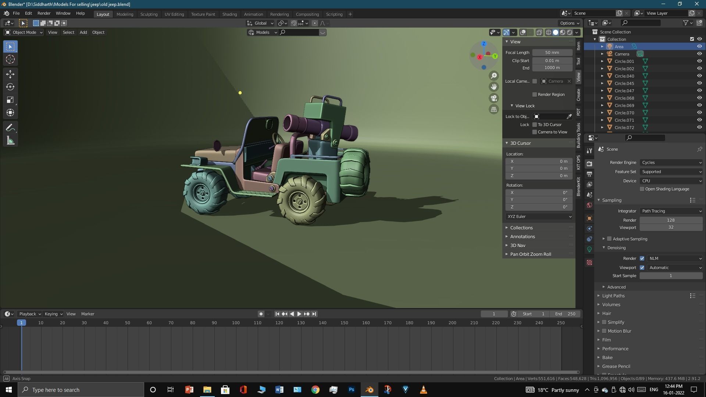Viewport: 706px width, 397px height.
Task: Open the Item sidebar tab
Action: point(578,46)
